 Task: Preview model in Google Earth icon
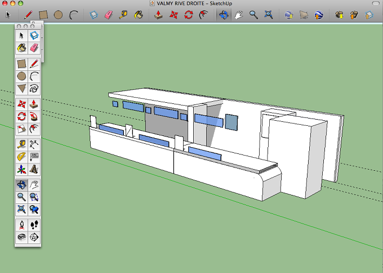(319, 15)
